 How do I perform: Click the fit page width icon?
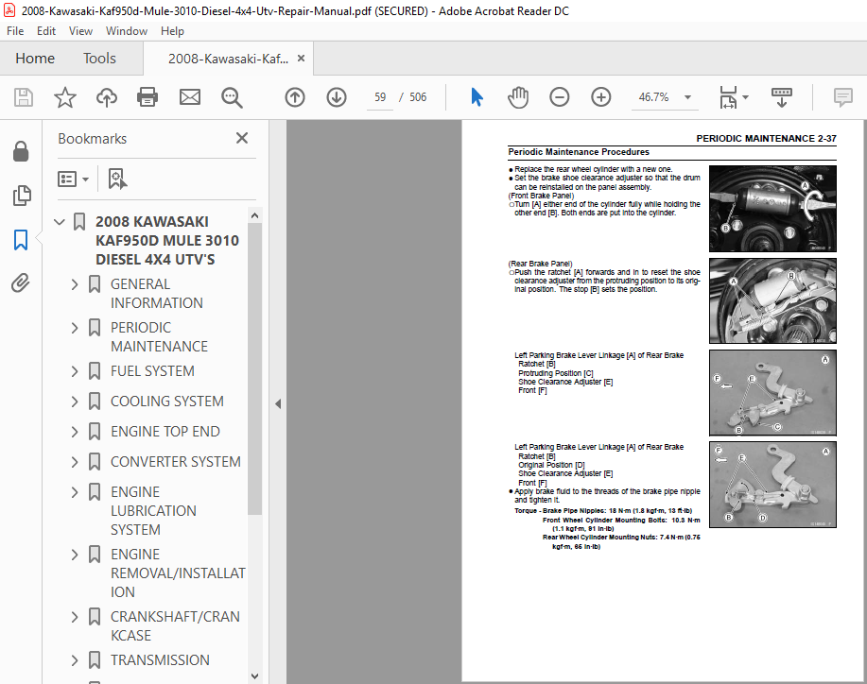click(x=728, y=98)
